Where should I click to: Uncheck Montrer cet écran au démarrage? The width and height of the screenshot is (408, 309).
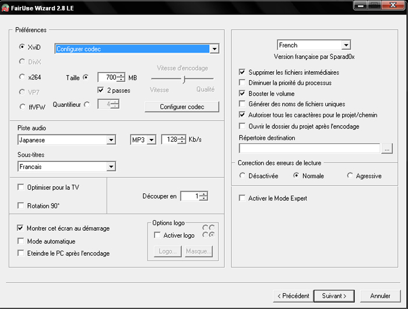pyautogui.click(x=20, y=228)
